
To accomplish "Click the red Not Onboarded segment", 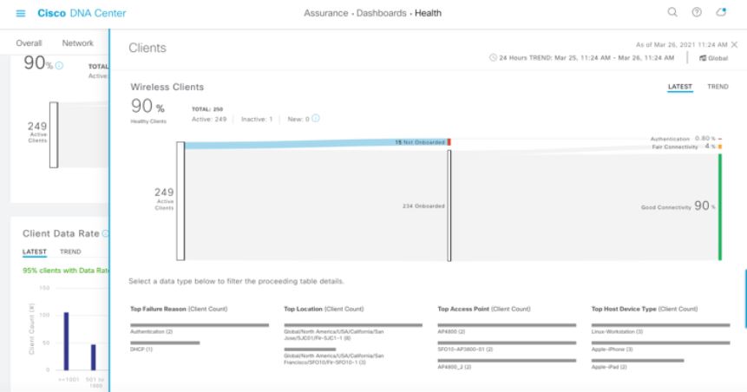I will tap(449, 141).
